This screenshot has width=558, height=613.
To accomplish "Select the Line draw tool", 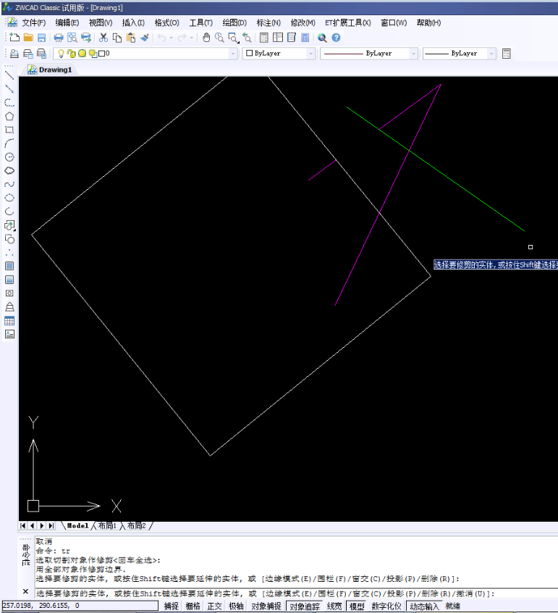I will 9,75.
